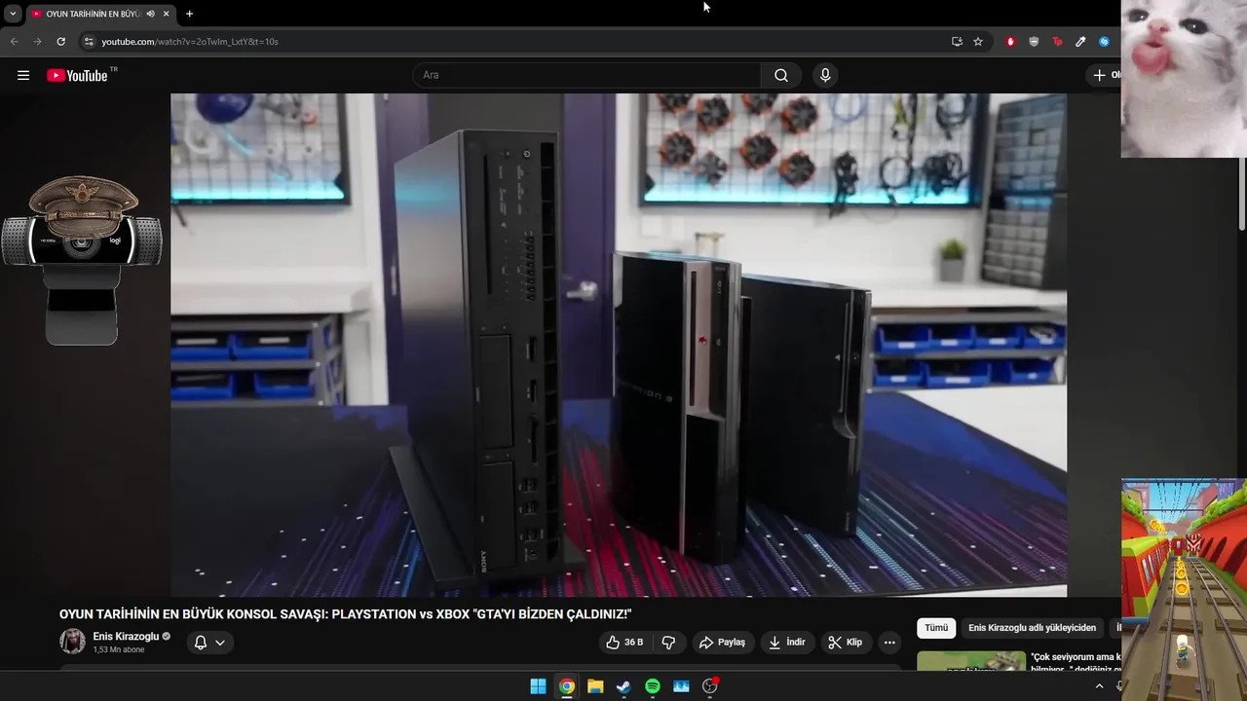
Task: Go back using the browser back arrow
Action: click(14, 42)
